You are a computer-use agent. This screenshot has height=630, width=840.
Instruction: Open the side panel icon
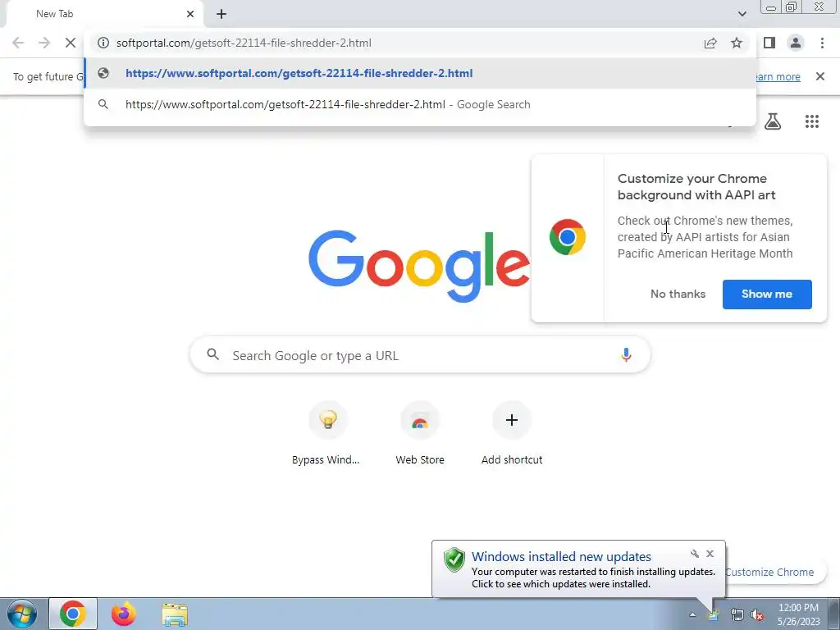pos(769,43)
